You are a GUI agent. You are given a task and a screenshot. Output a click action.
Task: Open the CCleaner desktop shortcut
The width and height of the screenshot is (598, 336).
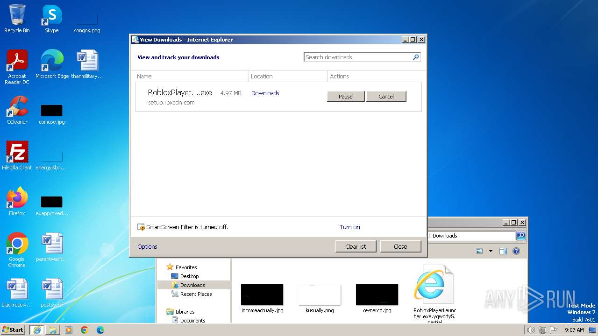click(17, 110)
